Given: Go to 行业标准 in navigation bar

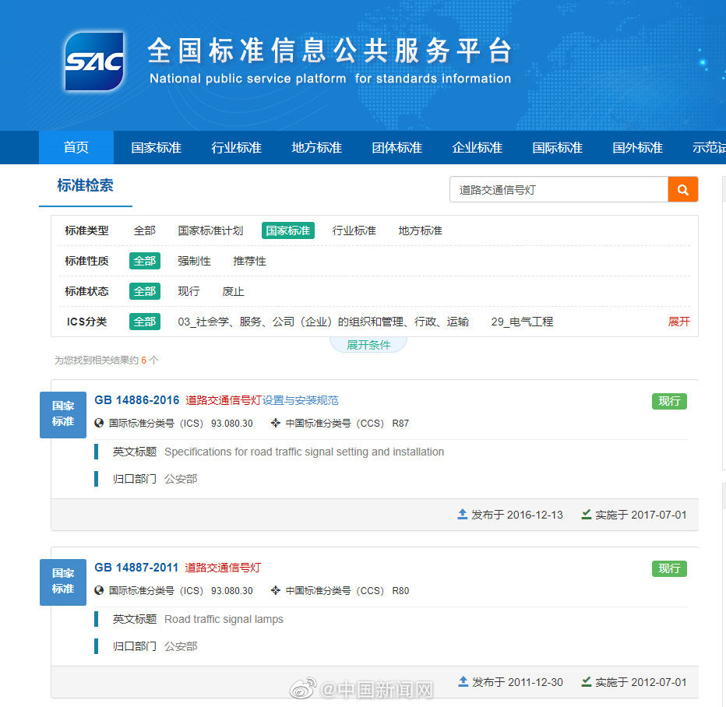Looking at the screenshot, I should [236, 147].
